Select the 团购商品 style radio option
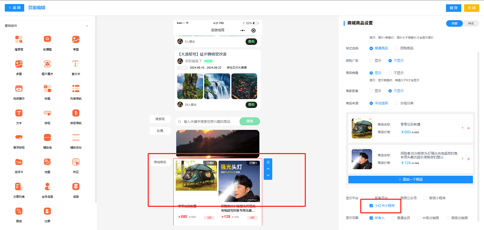Screen dimensions: 484x230 coord(397,48)
